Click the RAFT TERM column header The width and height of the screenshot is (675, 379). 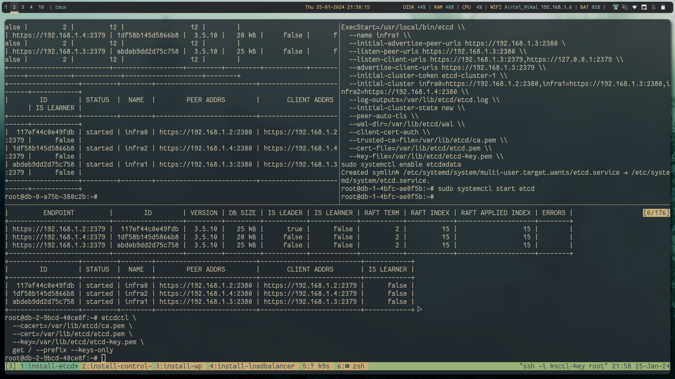381,213
